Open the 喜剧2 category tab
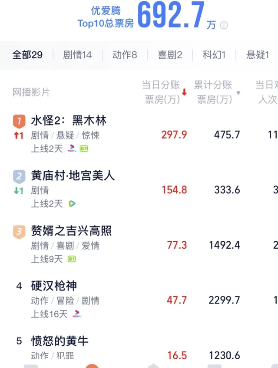278x368 pixels. [170, 55]
